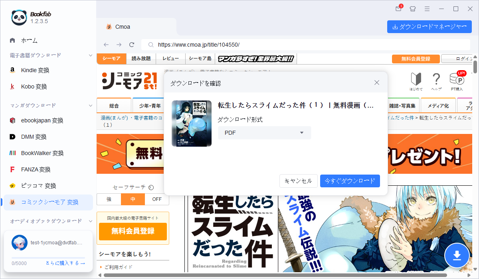
Task: Click the コミックシーモア site logo
Action: click(x=130, y=81)
